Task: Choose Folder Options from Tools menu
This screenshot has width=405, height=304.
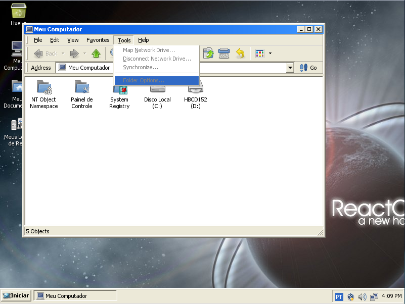Action: (157, 80)
